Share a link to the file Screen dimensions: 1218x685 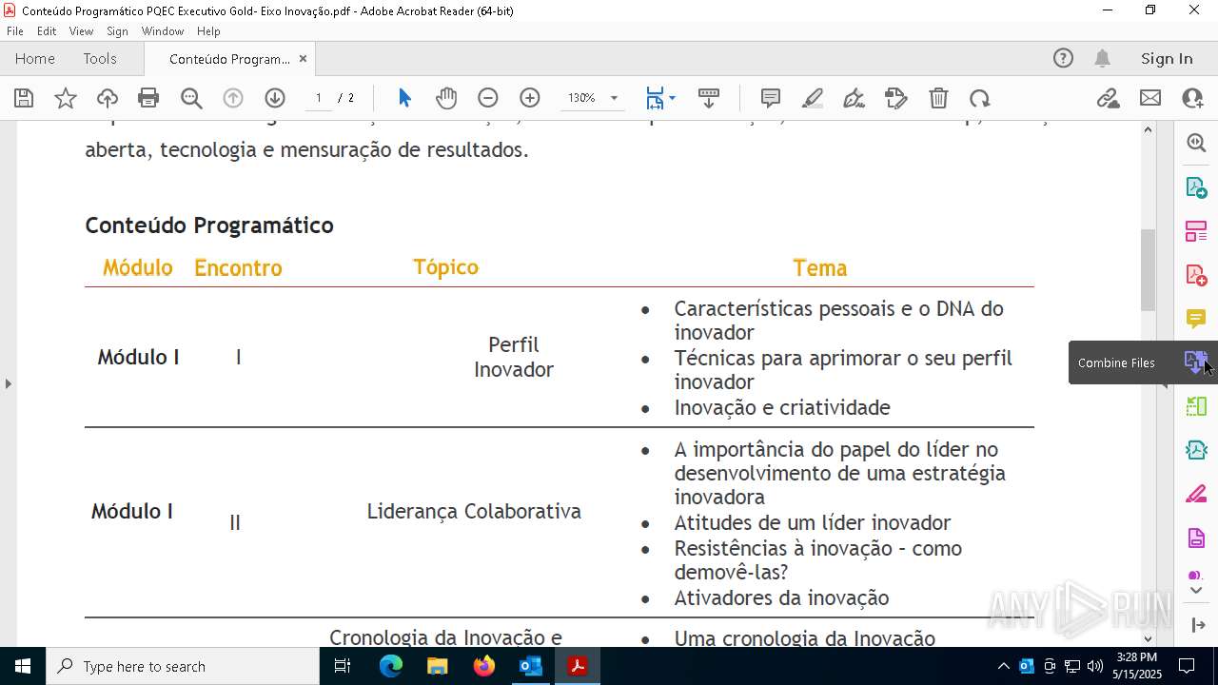(x=1108, y=98)
